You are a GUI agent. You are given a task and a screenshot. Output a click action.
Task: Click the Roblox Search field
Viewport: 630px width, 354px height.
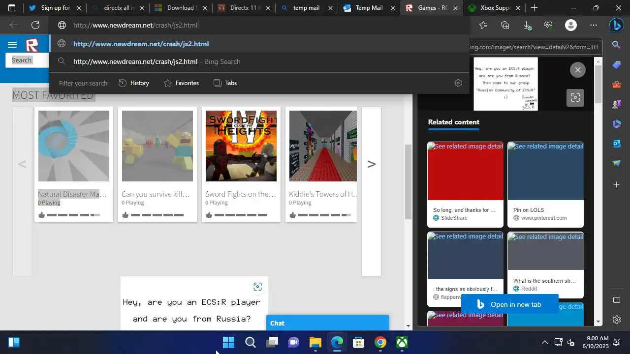pos(27,60)
